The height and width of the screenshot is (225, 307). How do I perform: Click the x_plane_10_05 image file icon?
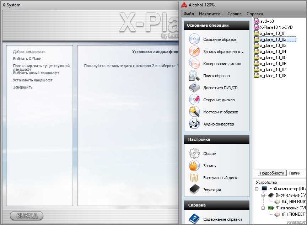coord(256,58)
